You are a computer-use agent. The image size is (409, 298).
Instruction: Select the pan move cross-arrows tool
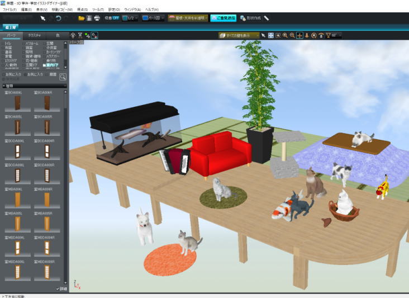[x=299, y=35]
